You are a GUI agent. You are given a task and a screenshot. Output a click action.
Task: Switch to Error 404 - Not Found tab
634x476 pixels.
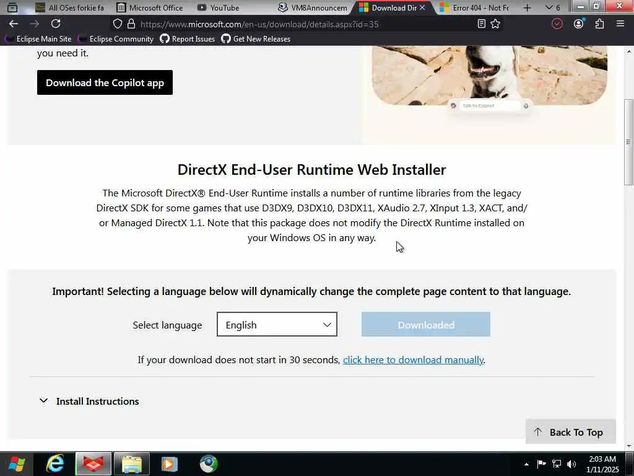coord(474,7)
